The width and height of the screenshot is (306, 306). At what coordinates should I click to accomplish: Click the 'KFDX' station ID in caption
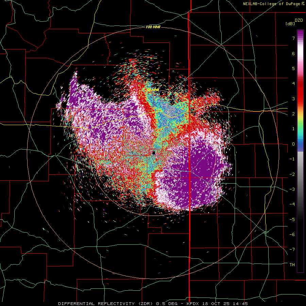pos(193,304)
